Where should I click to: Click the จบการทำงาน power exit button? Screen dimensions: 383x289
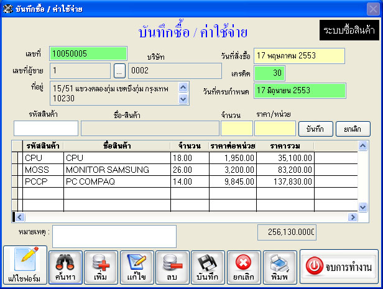pyautogui.click(x=339, y=267)
